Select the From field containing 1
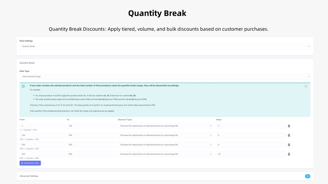Screen dimensions: 328x184 [x=42, y=126]
